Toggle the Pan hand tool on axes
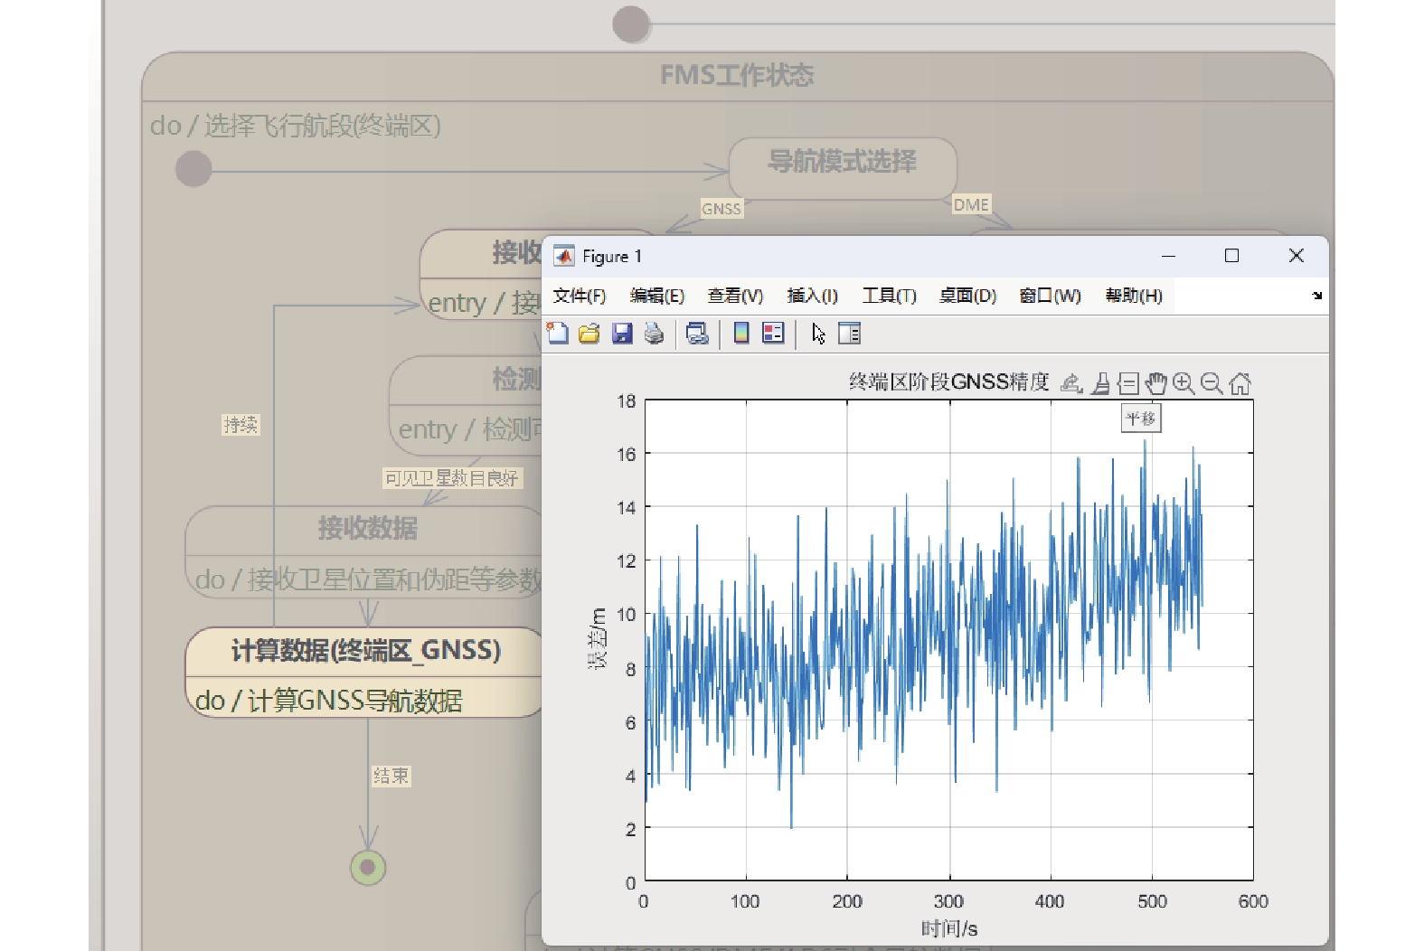The image size is (1424, 951). 1155,383
